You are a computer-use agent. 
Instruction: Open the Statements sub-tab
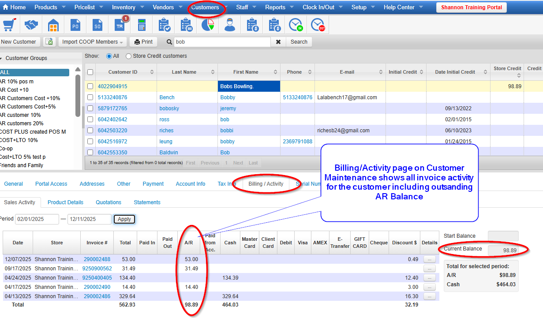click(x=147, y=202)
